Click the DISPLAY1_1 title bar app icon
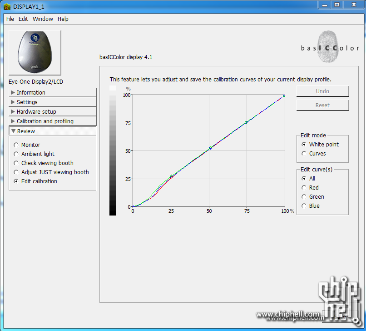 pos(7,6)
